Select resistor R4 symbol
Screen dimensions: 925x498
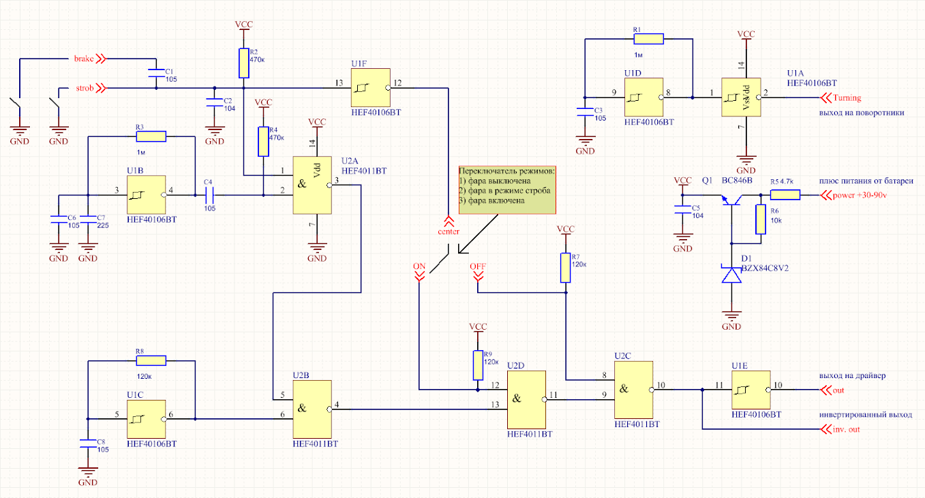click(x=263, y=141)
